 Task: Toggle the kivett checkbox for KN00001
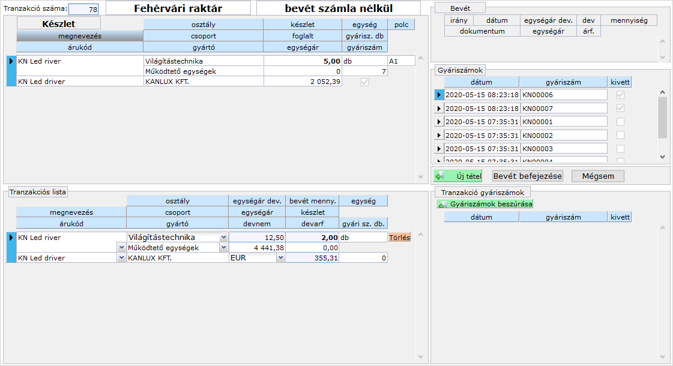(620, 122)
